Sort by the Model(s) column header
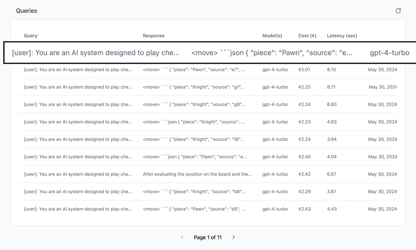 [x=272, y=35]
